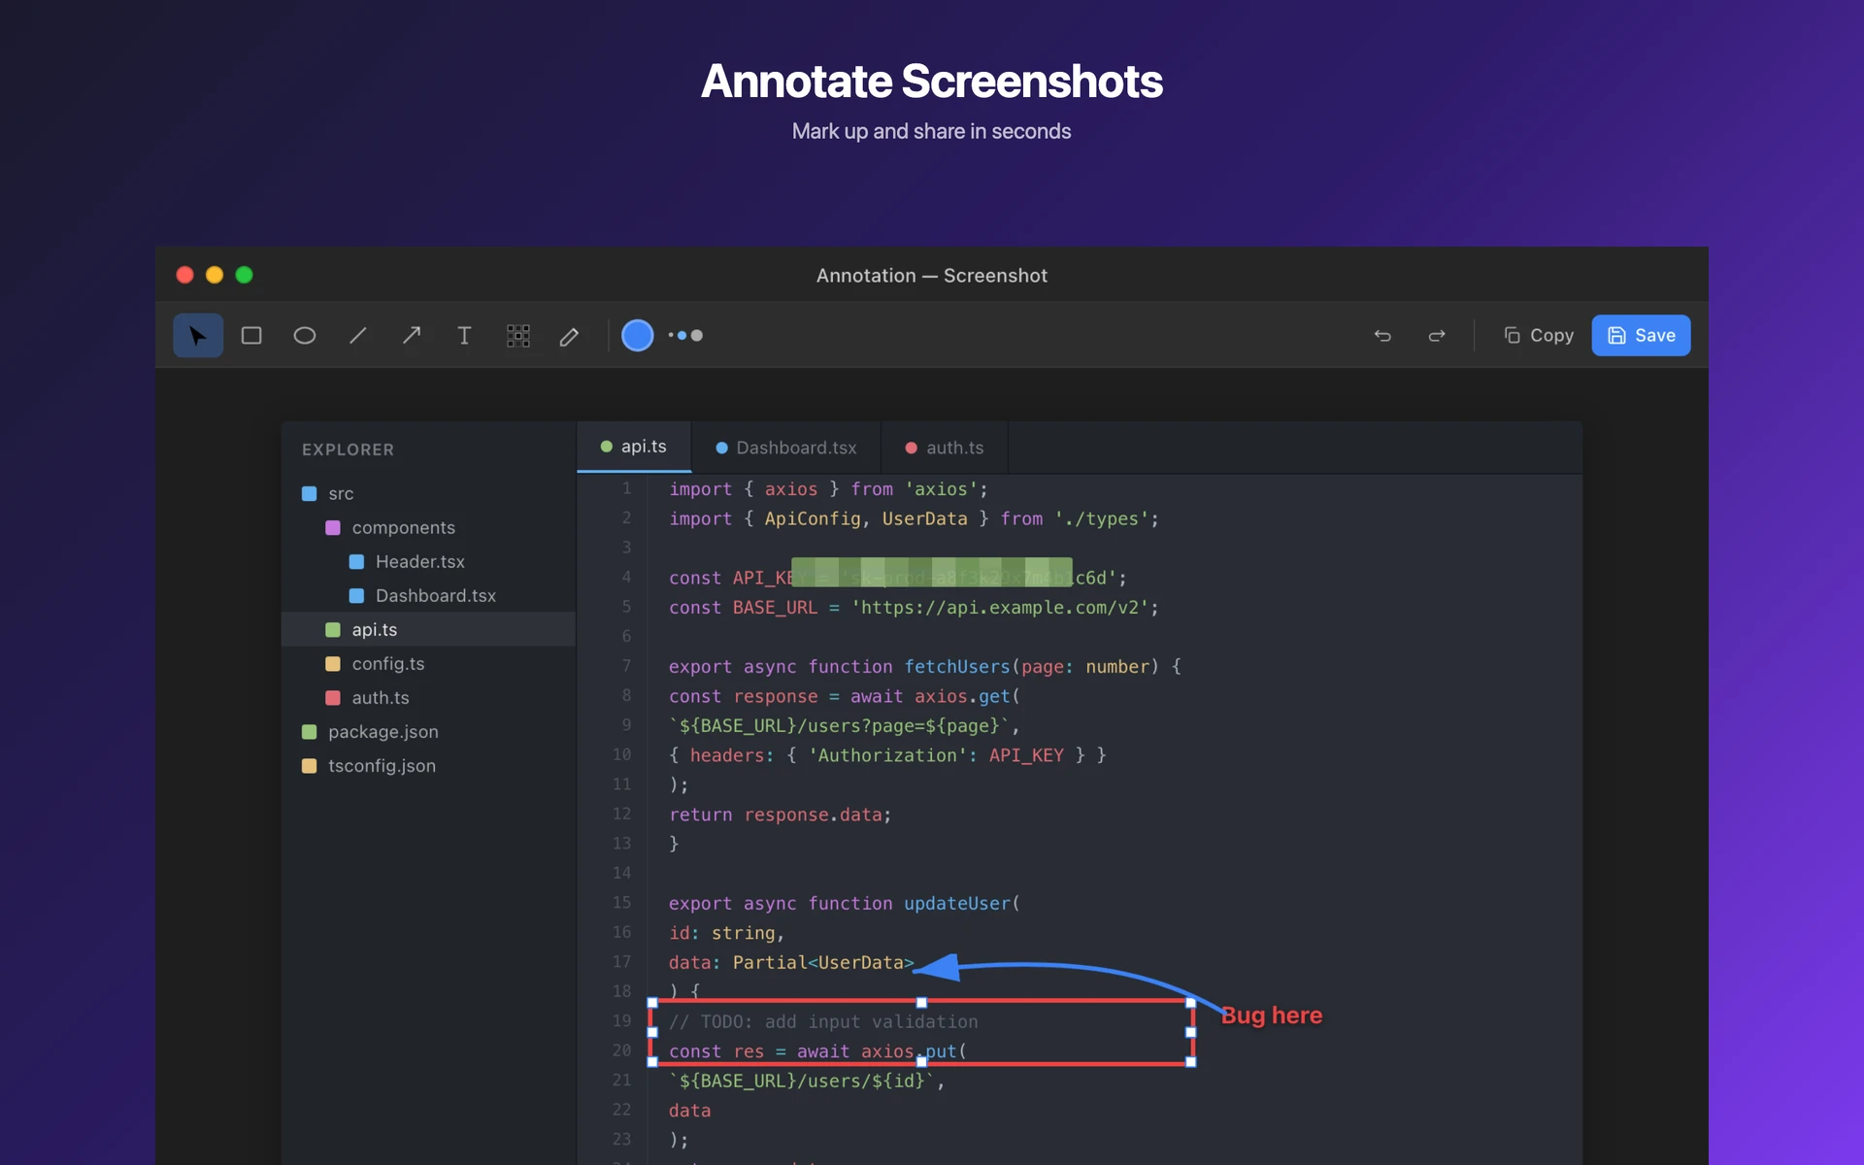Set the largest gray stroke size dot

click(x=697, y=336)
